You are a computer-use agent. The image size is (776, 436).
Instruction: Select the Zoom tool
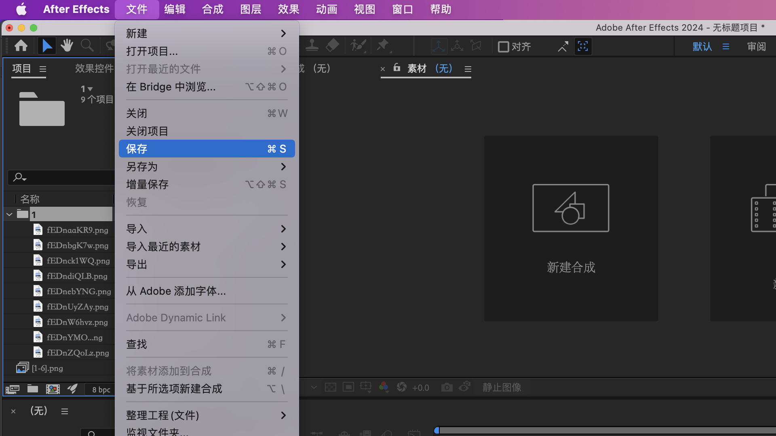[87, 46]
